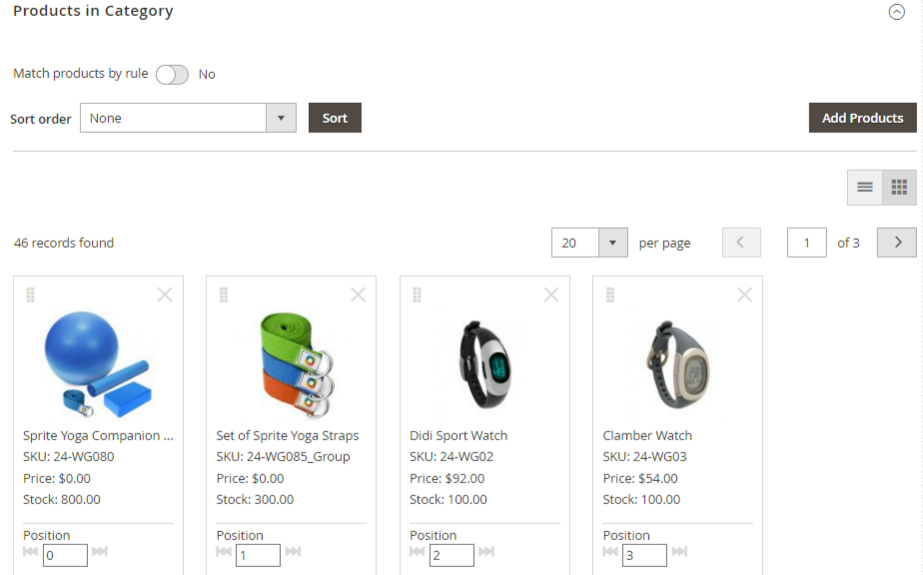The height and width of the screenshot is (575, 923).
Task: Grab drag handle on Sprite Yoga Companion card
Action: pos(31,294)
